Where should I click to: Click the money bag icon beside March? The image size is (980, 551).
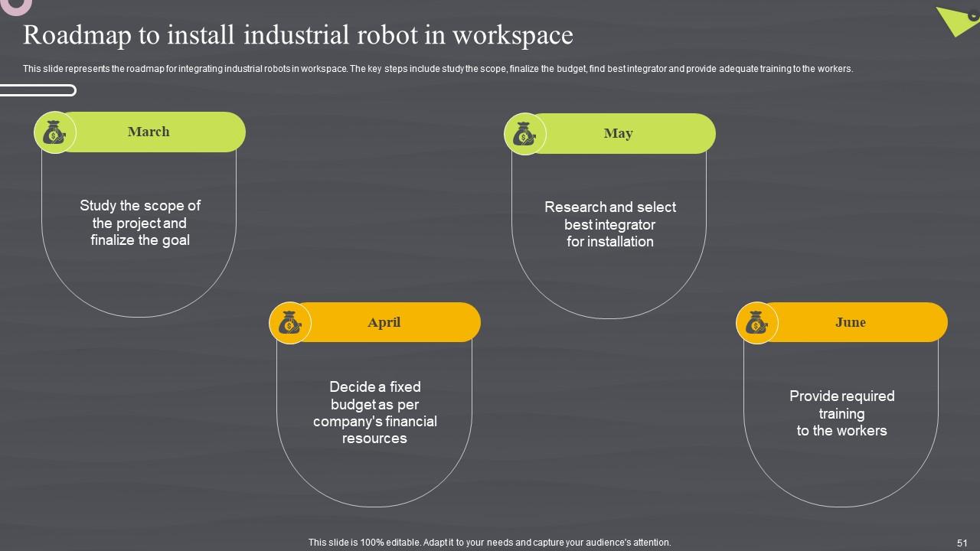(x=54, y=132)
